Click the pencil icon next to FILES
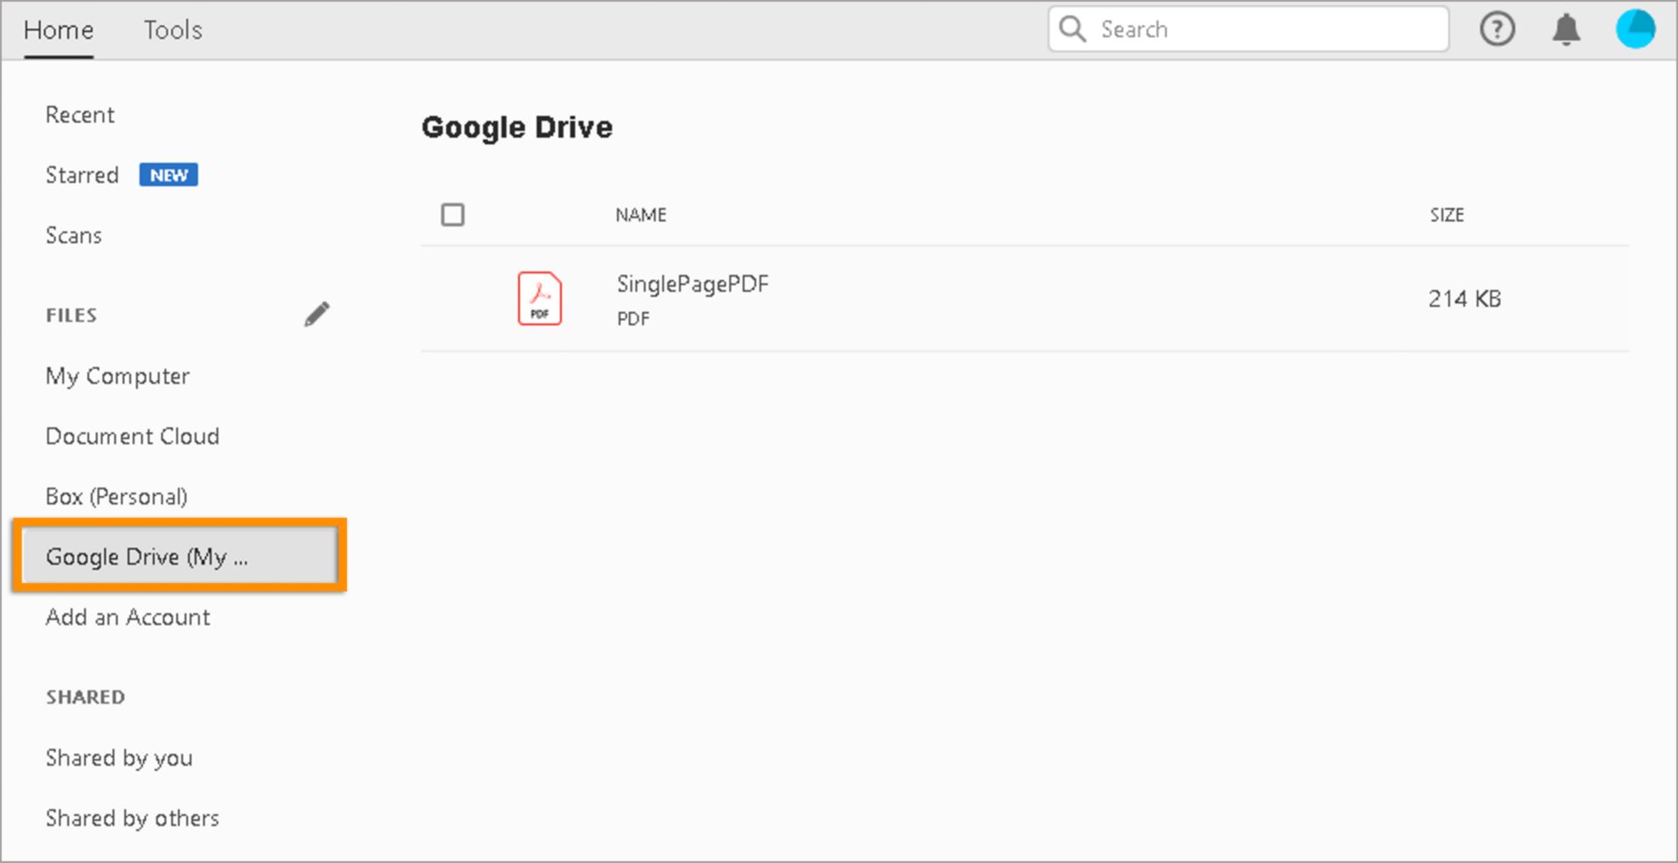 tap(317, 313)
